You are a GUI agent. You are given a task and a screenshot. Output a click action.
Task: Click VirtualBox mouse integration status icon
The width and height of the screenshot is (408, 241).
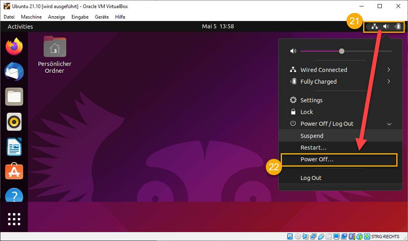click(360, 236)
